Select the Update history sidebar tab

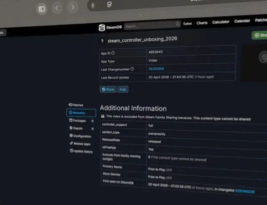[81, 151]
